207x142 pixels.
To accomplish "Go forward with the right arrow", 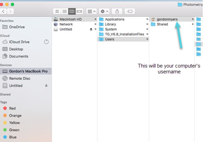I will pyautogui.click(x=11, y=11).
